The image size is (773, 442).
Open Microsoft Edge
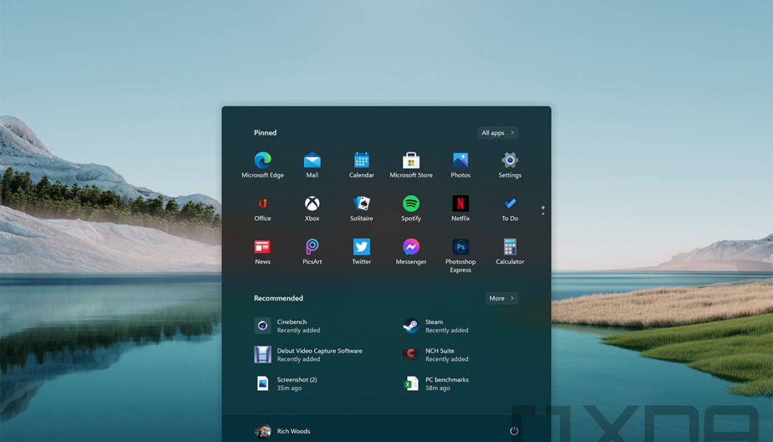[x=262, y=164]
